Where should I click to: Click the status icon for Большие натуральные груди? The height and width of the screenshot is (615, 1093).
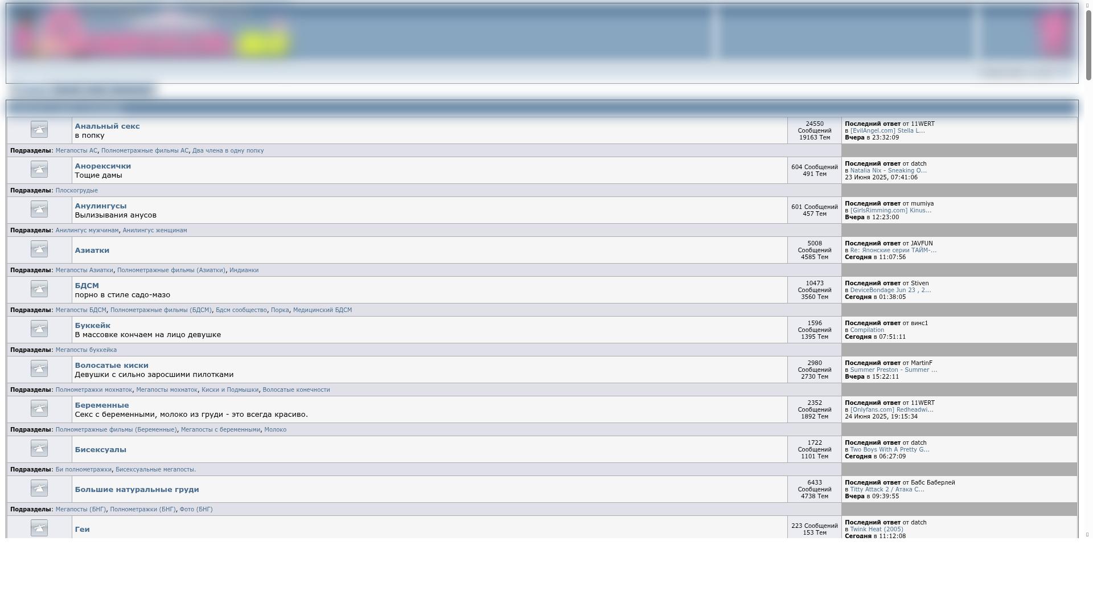tap(39, 489)
